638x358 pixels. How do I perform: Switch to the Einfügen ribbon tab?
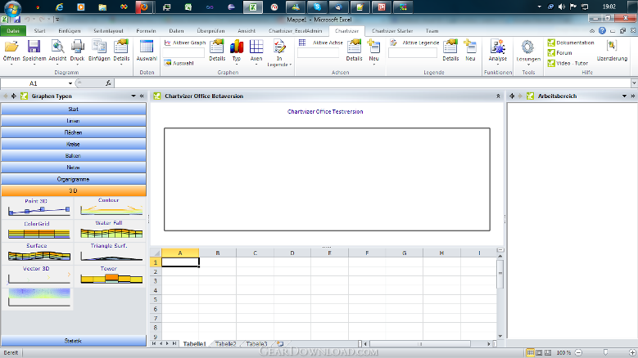pos(69,31)
